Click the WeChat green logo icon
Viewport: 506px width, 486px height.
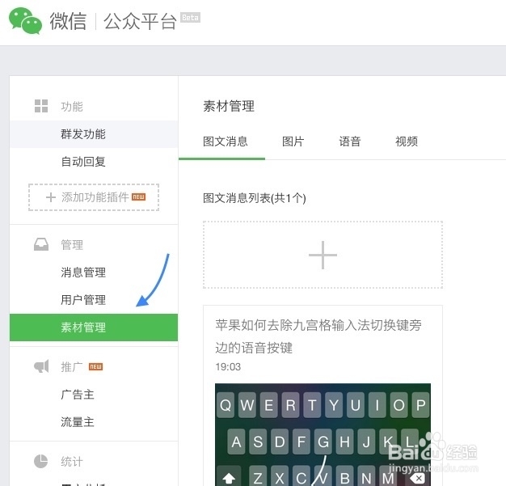[x=26, y=21]
